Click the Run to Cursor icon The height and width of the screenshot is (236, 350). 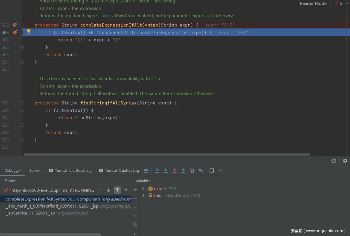201,170
